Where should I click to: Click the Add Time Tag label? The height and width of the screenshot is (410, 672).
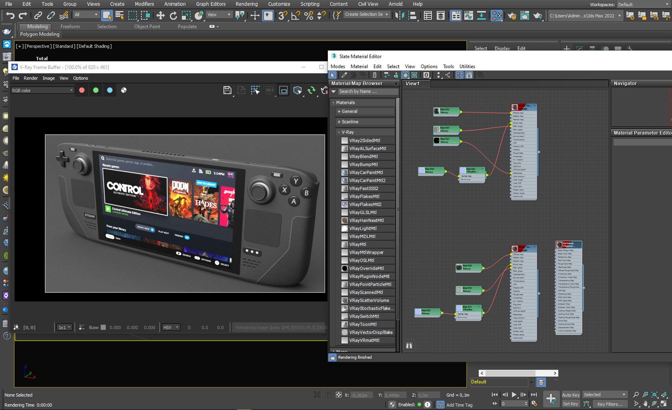(459, 405)
